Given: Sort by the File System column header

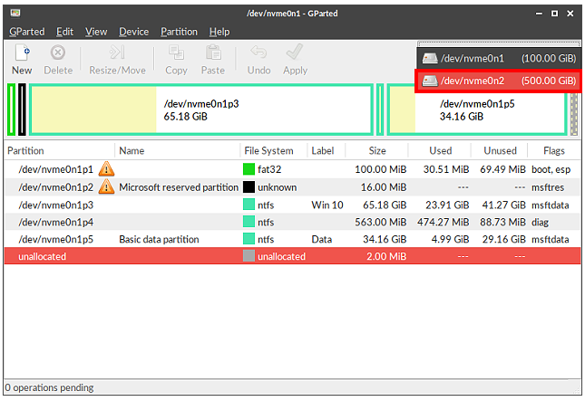Looking at the screenshot, I should [274, 151].
